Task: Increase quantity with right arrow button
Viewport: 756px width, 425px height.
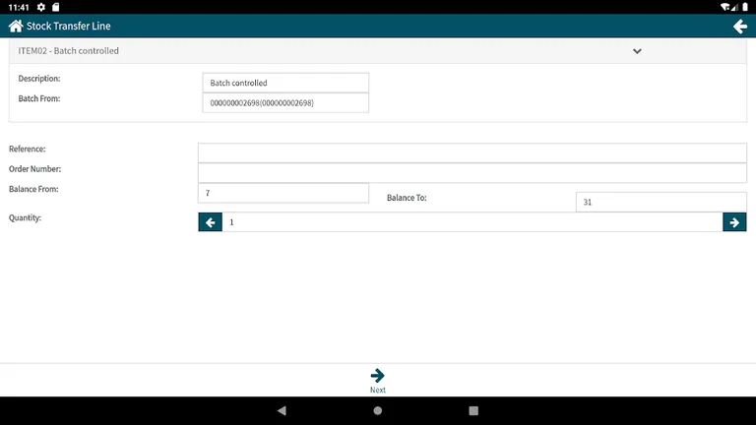Action: click(734, 222)
